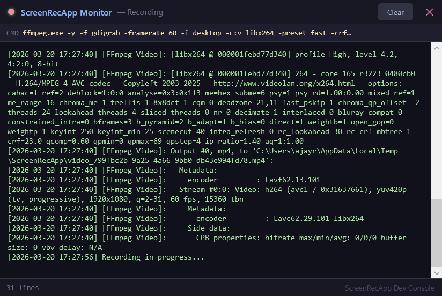Click the first 'Metadata:' log line
Image resolution: width=442 pixels, height=296 pixels.
[113, 171]
